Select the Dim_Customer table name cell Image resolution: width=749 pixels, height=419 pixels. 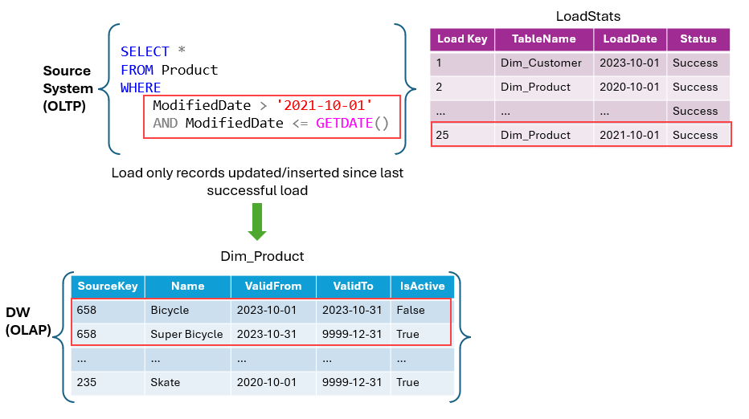544,63
